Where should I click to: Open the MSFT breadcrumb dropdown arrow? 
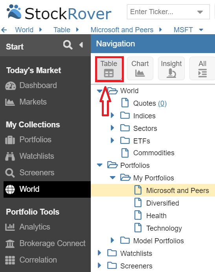201,30
